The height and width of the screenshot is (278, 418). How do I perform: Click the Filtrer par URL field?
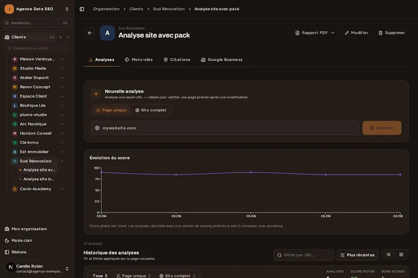point(304,255)
